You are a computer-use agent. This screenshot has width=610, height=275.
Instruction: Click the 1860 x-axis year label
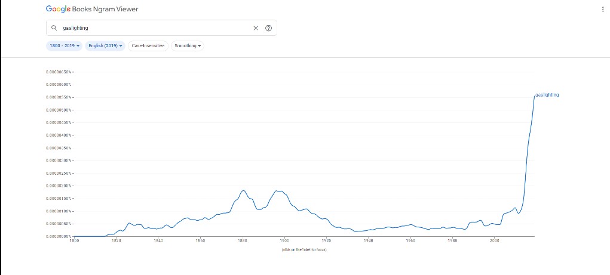200,241
